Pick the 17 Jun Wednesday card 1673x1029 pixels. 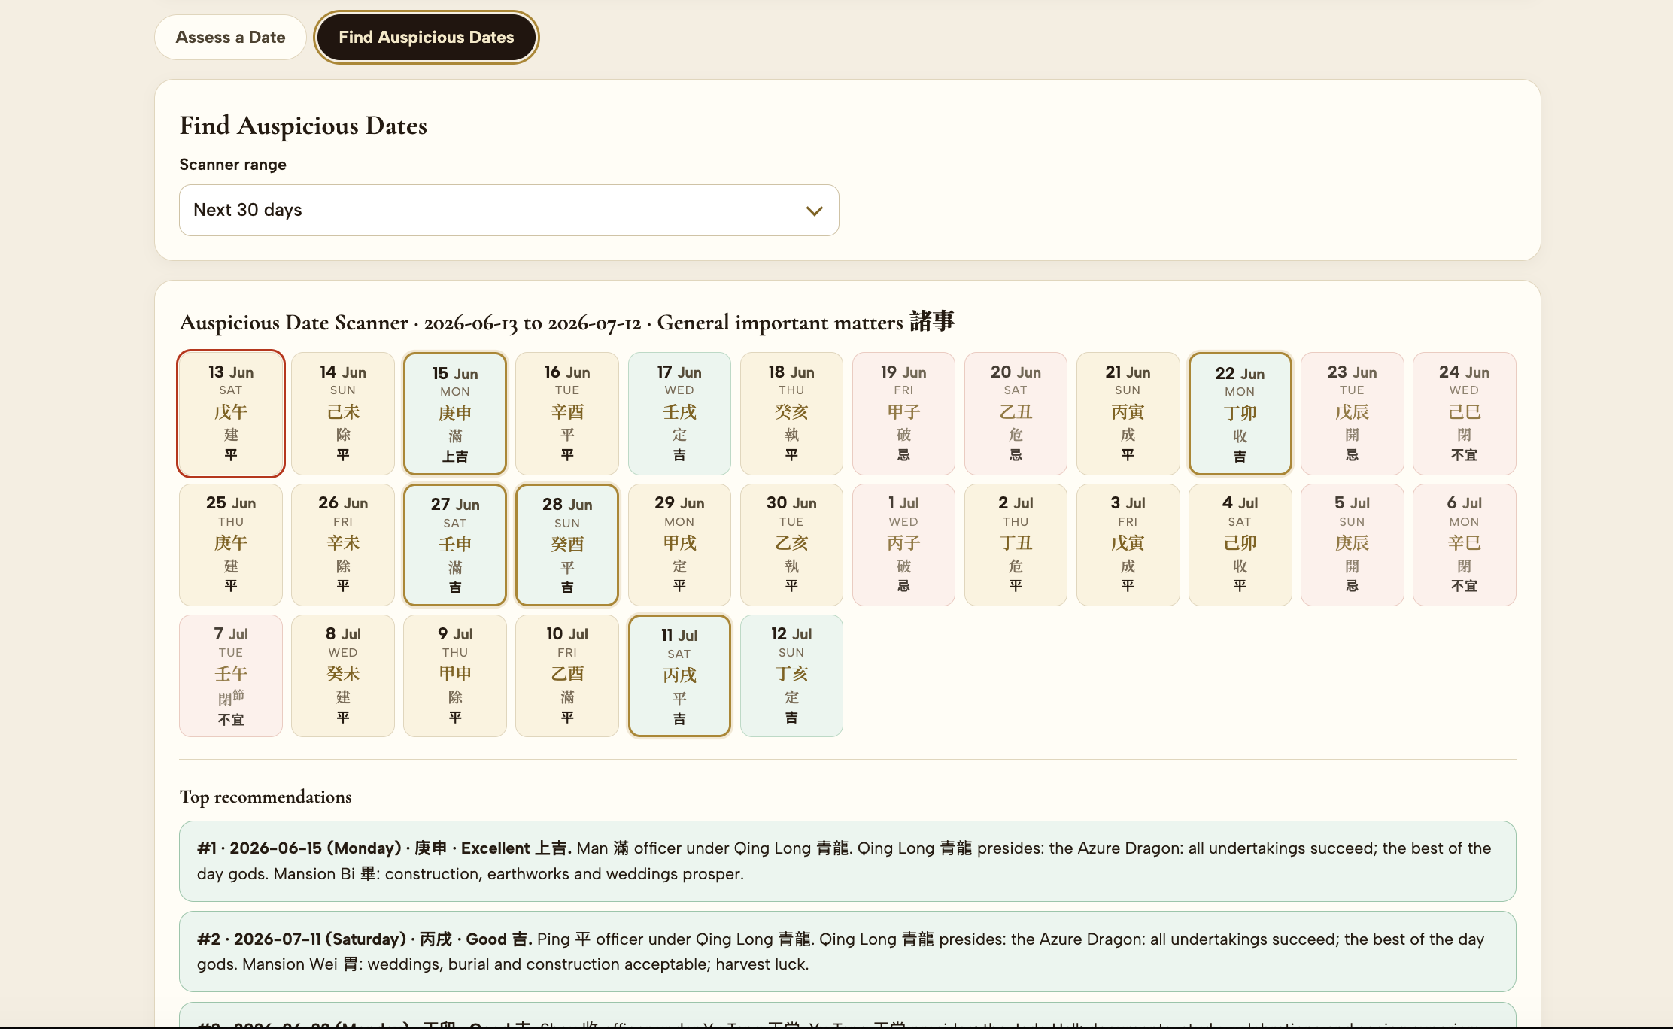[x=679, y=414]
